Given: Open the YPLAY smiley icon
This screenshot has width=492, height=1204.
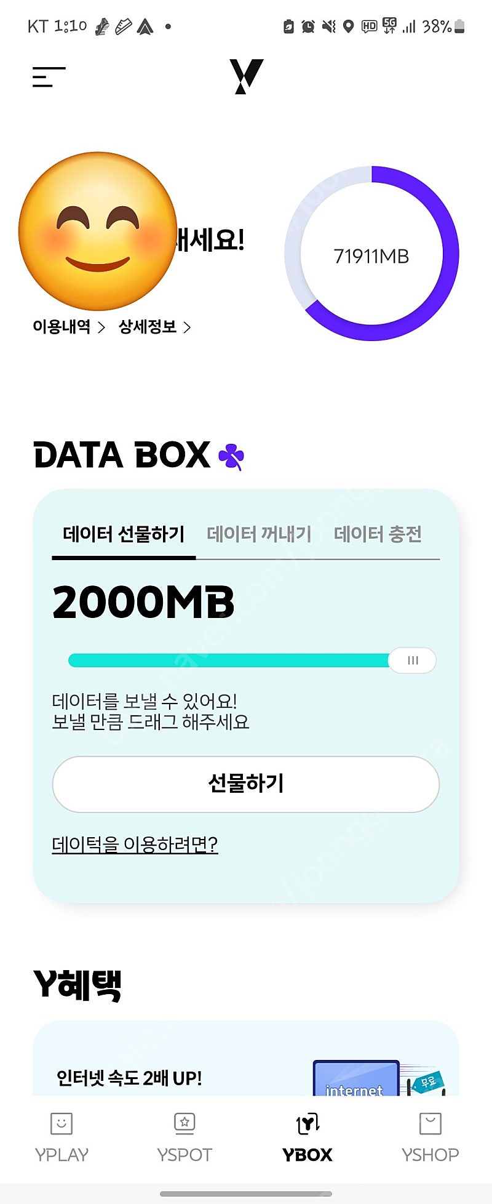Looking at the screenshot, I should 61,1123.
